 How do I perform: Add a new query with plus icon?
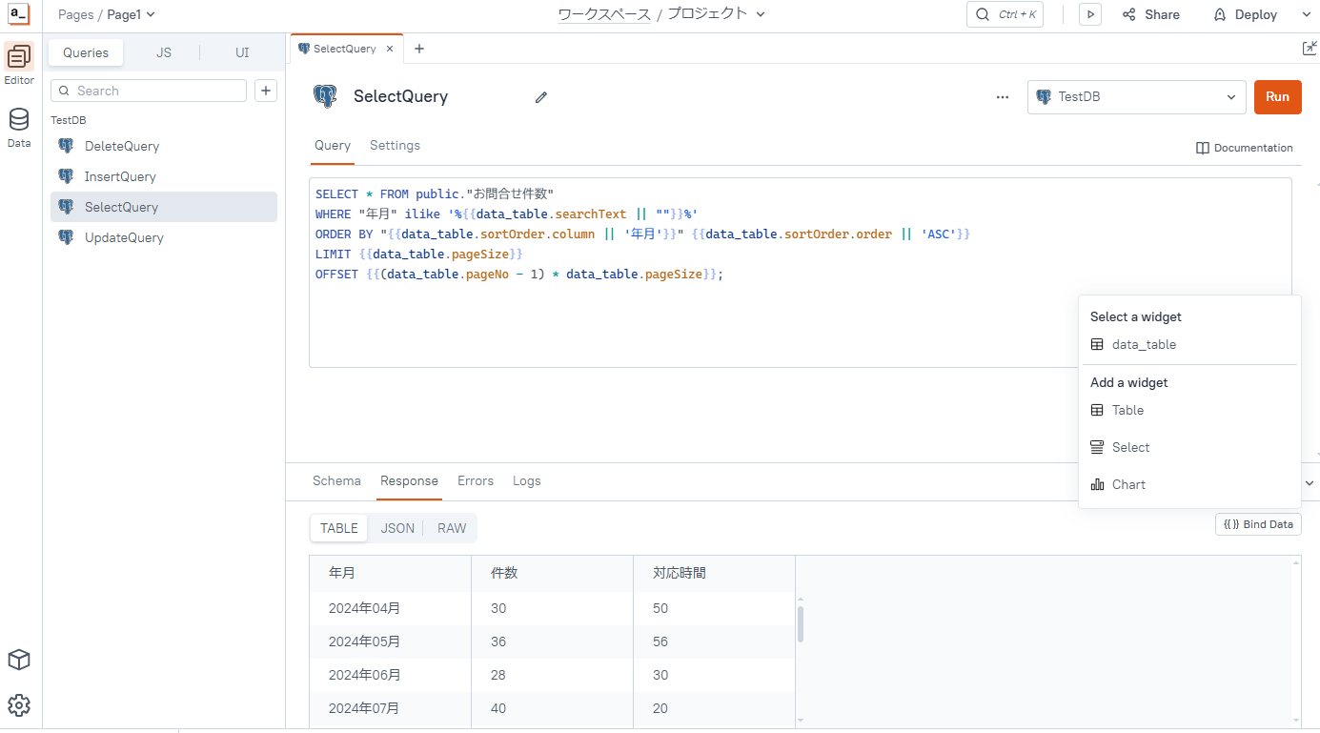[266, 91]
